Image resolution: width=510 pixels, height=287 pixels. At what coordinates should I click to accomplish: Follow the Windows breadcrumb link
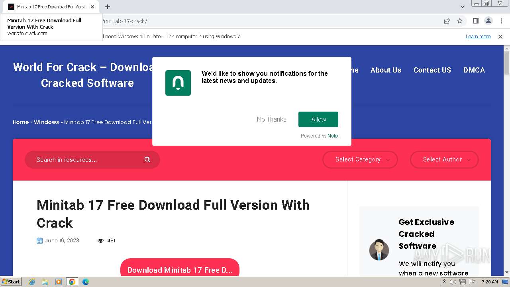[46, 122]
